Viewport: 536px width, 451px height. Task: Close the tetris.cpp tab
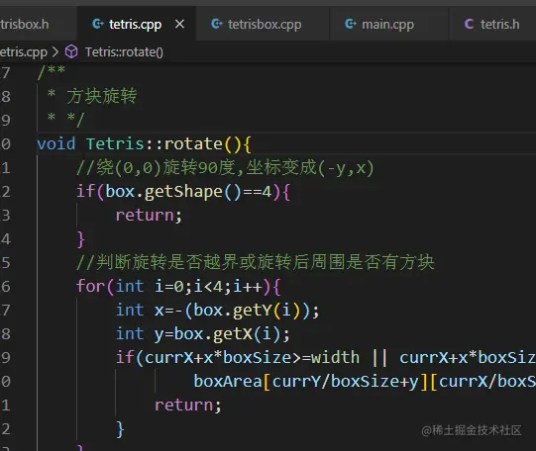pyautogui.click(x=179, y=24)
